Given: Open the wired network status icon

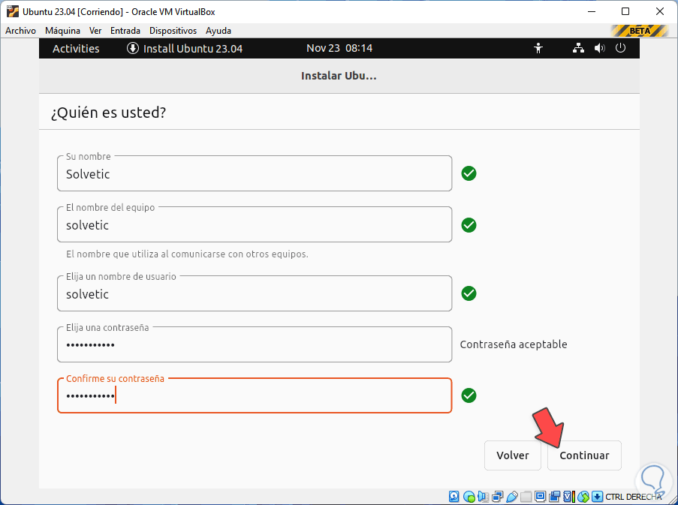Looking at the screenshot, I should coord(578,48).
